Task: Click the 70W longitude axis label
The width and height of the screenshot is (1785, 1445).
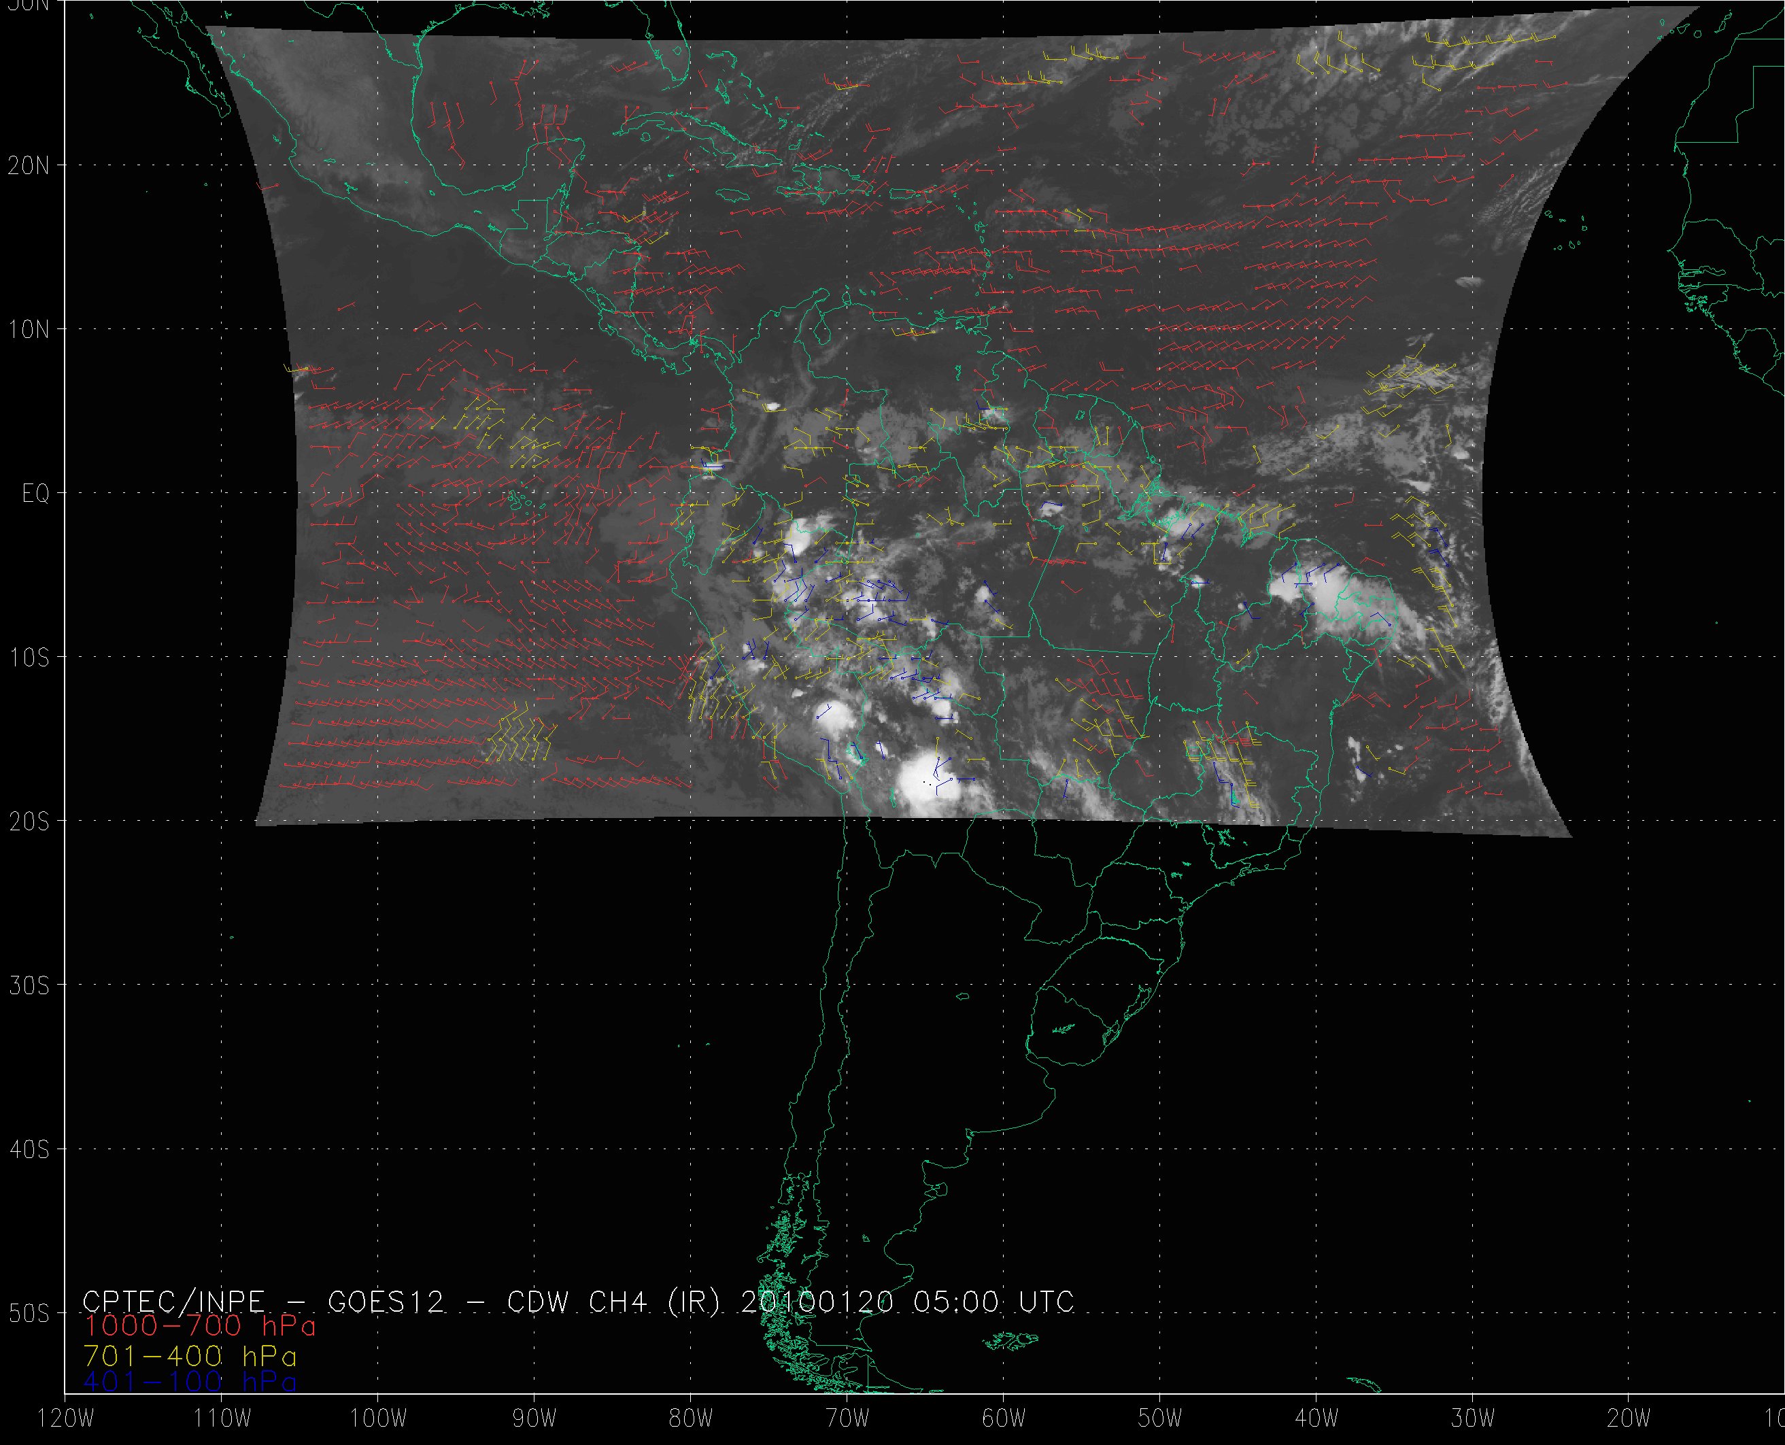Action: pos(847,1419)
